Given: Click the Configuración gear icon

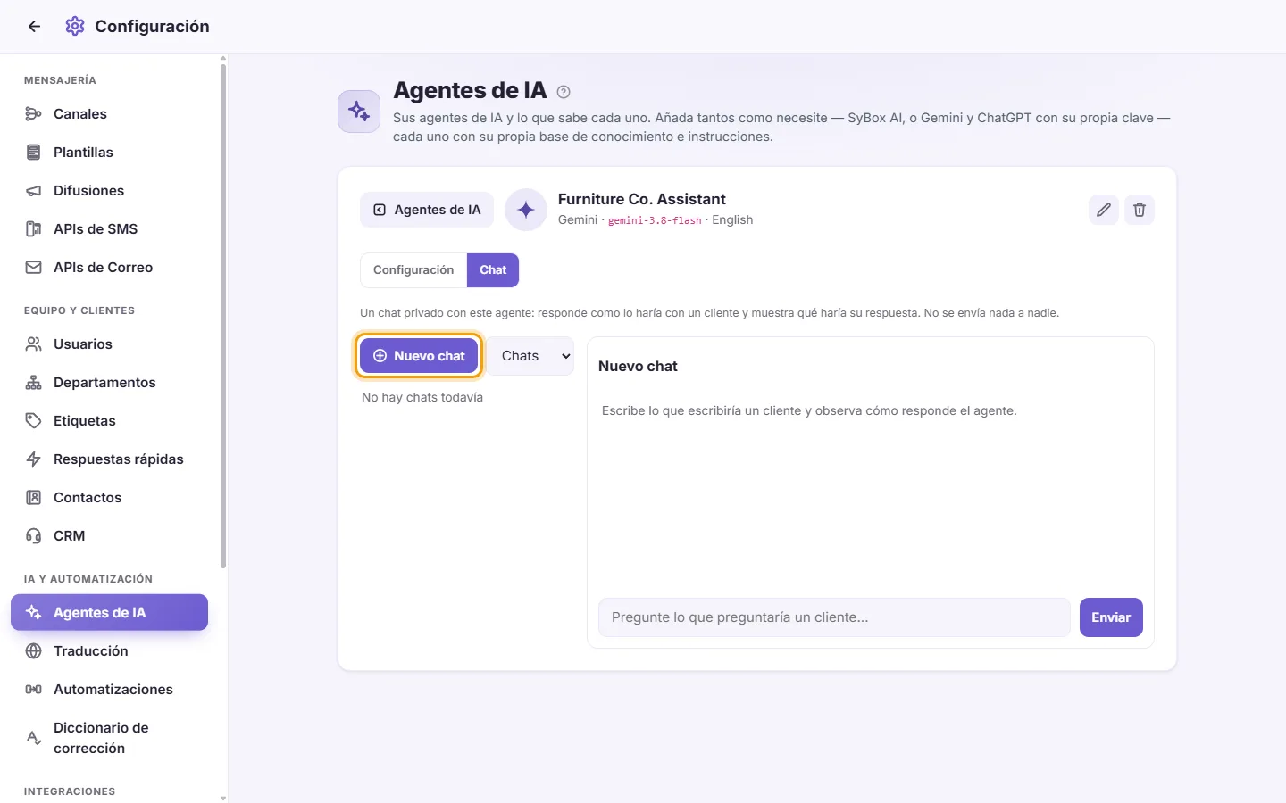Looking at the screenshot, I should pyautogui.click(x=75, y=27).
